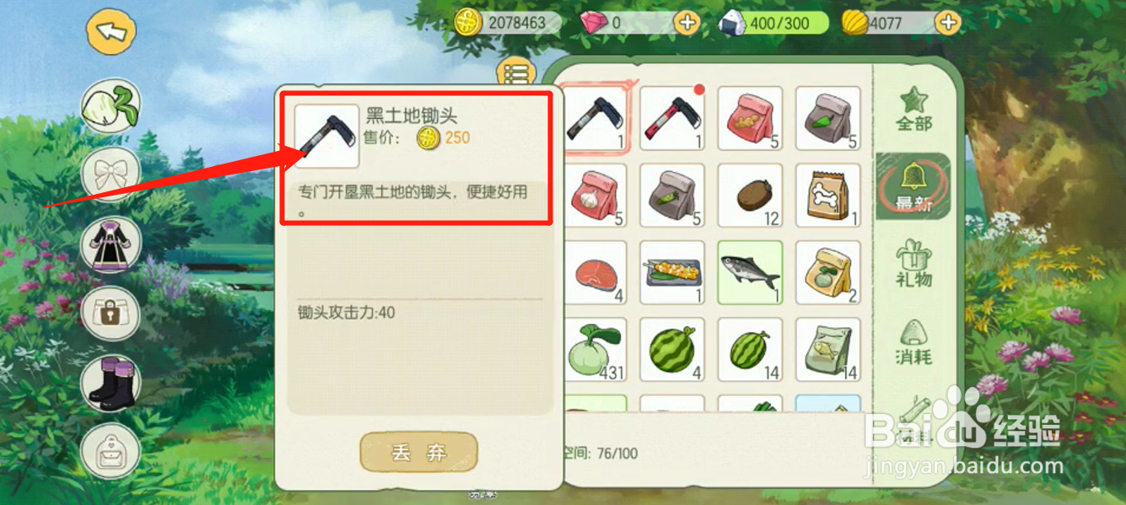Open the backpack slot icon
This screenshot has height=505, width=1126.
click(110, 451)
